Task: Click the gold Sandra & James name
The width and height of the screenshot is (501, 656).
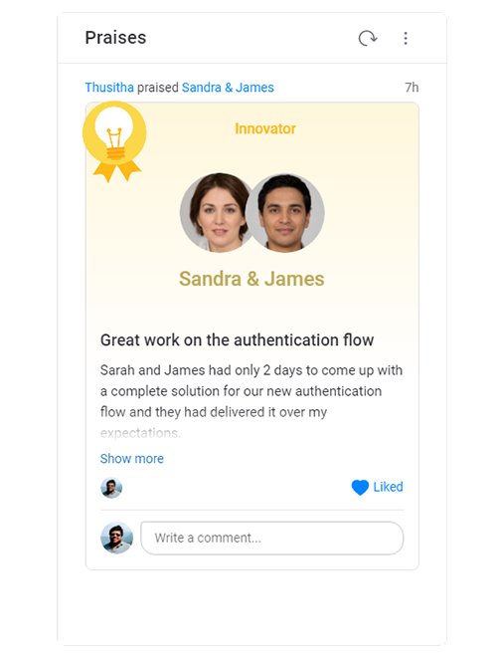Action: pyautogui.click(x=251, y=279)
